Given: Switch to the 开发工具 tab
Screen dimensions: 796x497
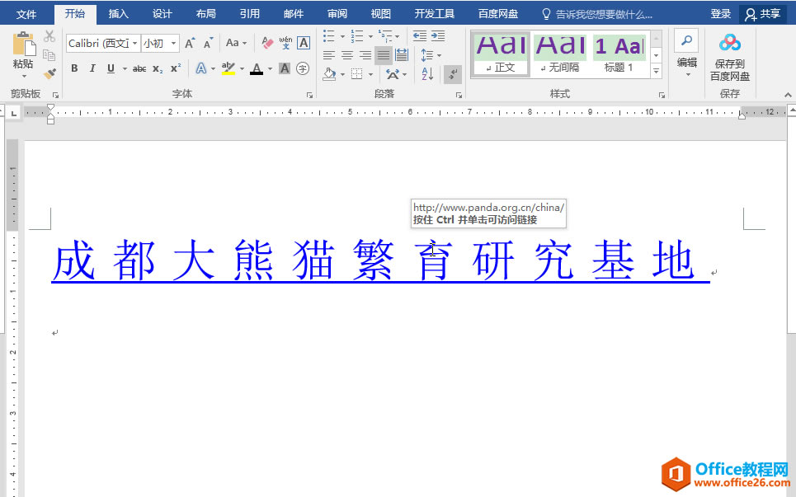Looking at the screenshot, I should pyautogui.click(x=435, y=14).
